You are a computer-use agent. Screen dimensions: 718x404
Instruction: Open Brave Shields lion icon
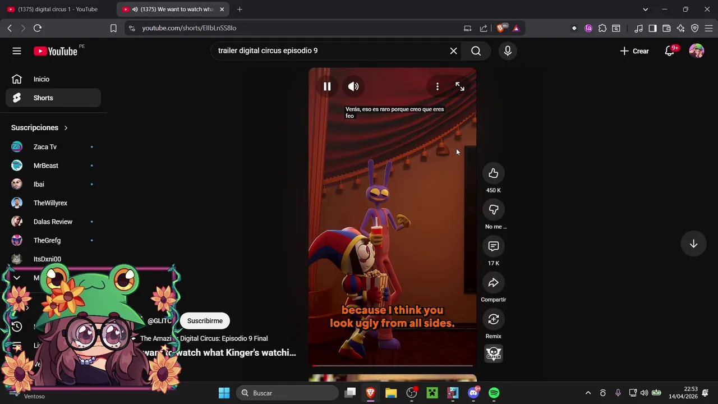[x=500, y=28]
